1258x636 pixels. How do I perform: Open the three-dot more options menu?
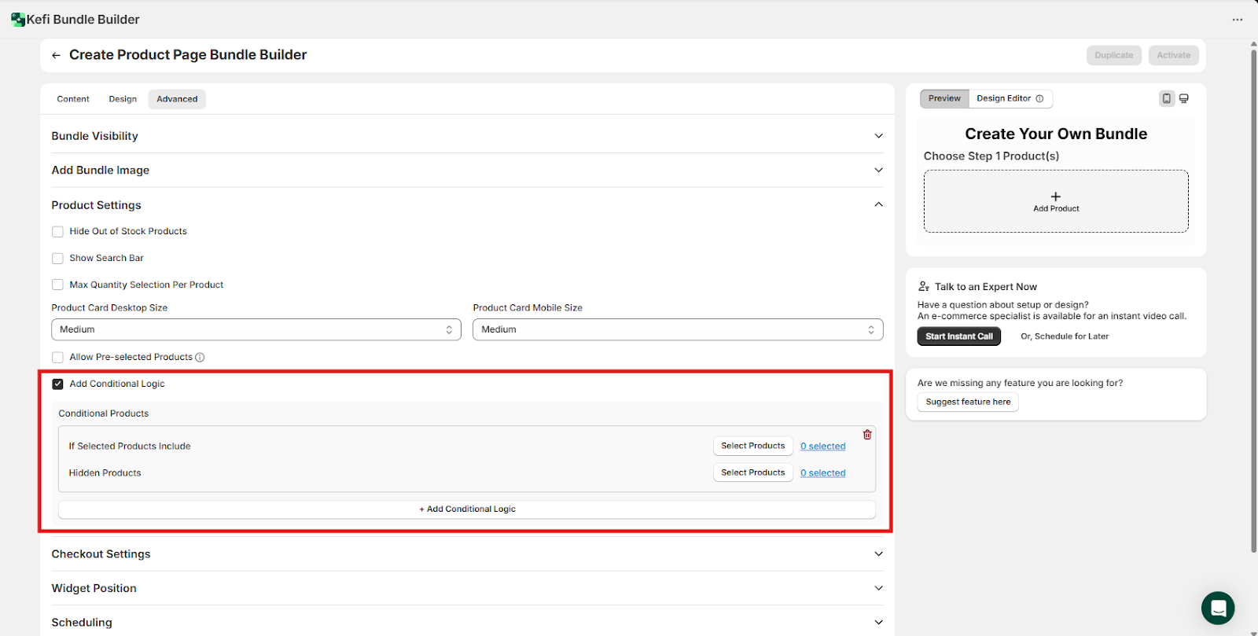pos(1238,20)
